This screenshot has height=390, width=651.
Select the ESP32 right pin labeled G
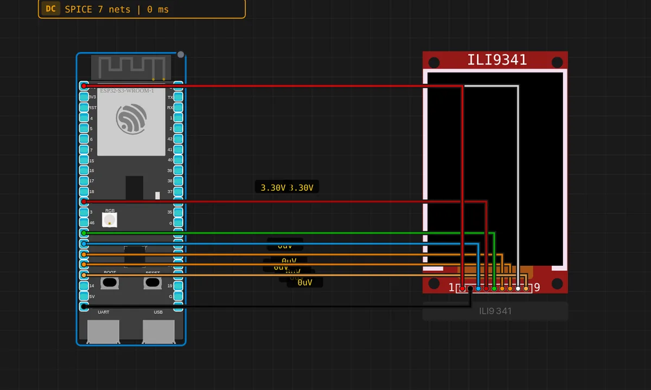(178, 296)
